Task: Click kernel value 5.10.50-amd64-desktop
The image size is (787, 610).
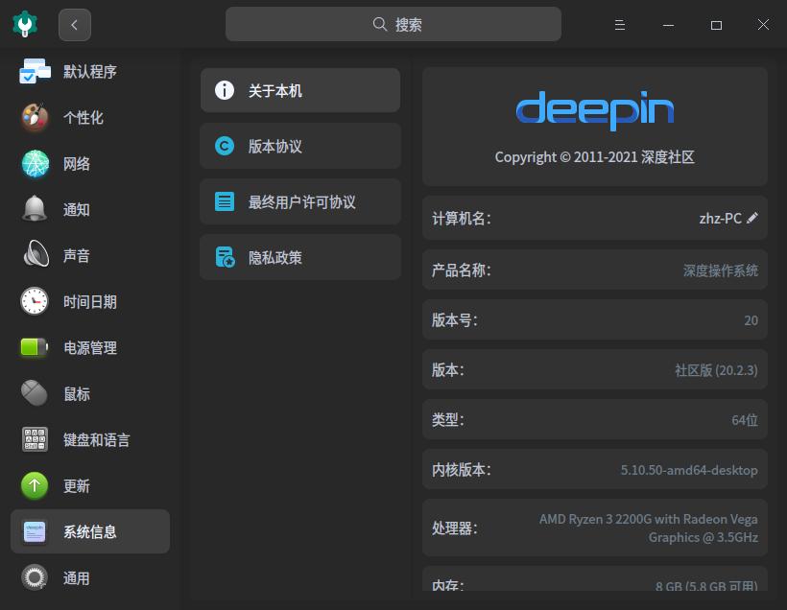Action: [689, 470]
